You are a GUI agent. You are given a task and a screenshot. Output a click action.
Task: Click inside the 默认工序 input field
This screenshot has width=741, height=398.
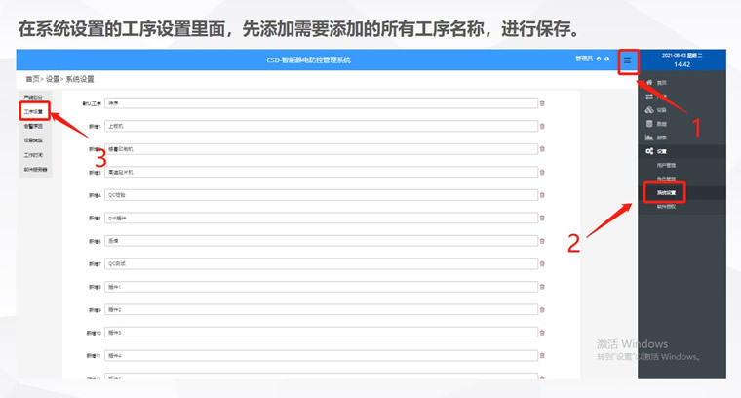(x=321, y=103)
